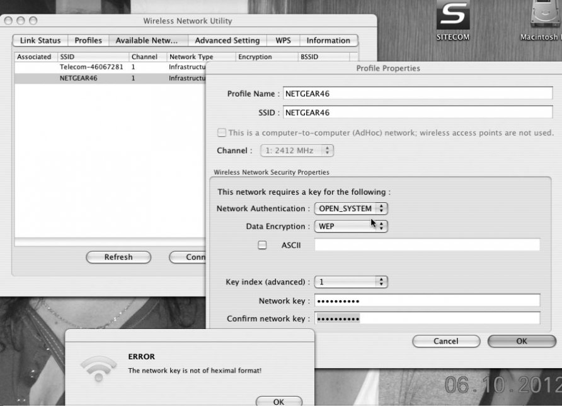The width and height of the screenshot is (562, 406).
Task: Sort by the Associated column header
Action: (x=36, y=57)
